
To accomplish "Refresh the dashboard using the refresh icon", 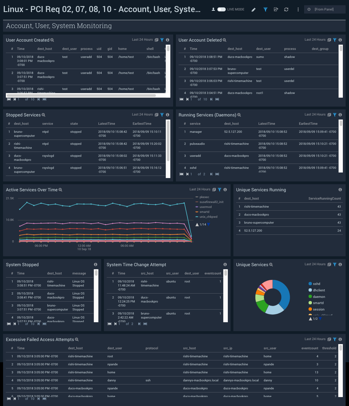I will pyautogui.click(x=286, y=9).
